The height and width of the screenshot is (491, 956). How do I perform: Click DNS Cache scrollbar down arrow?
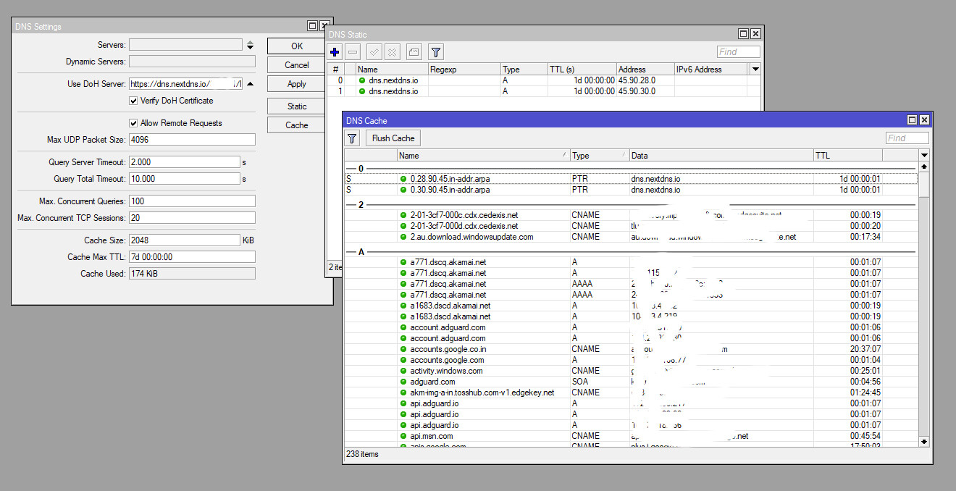coord(924,441)
